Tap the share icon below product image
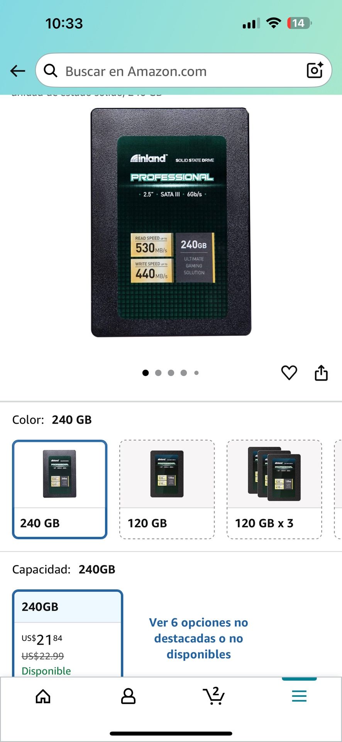 point(321,373)
